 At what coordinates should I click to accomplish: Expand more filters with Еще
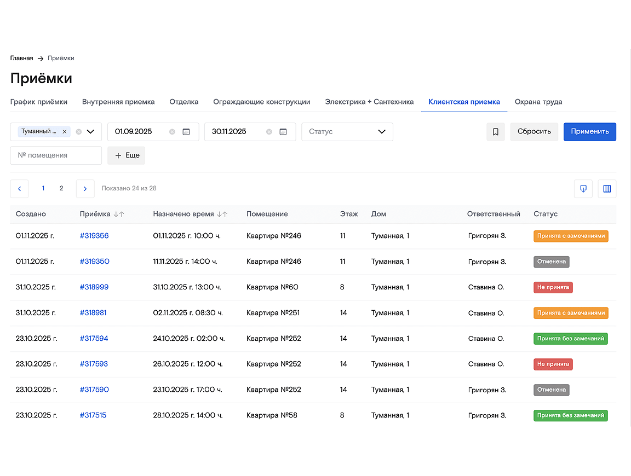point(126,155)
